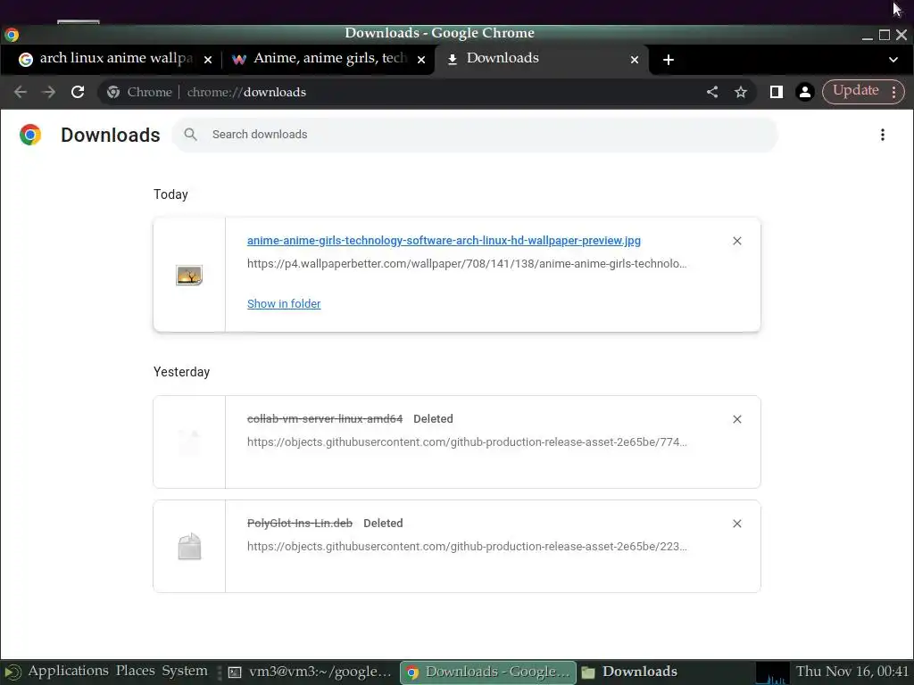Image resolution: width=914 pixels, height=685 pixels.
Task: Click the jpg image file thumbnail icon
Action: [189, 275]
